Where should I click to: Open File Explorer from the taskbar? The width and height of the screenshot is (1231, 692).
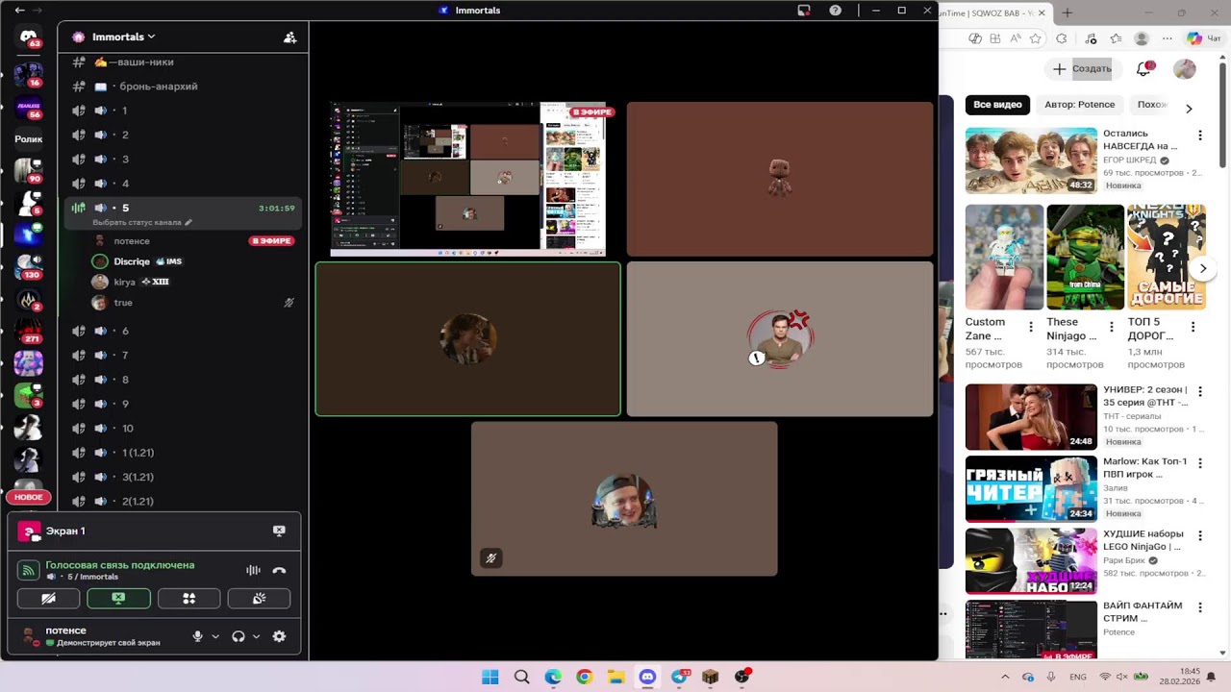pyautogui.click(x=615, y=677)
